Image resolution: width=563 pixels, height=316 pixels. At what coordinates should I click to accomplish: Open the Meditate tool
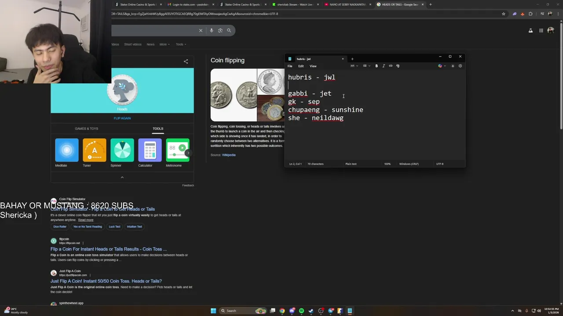click(67, 153)
